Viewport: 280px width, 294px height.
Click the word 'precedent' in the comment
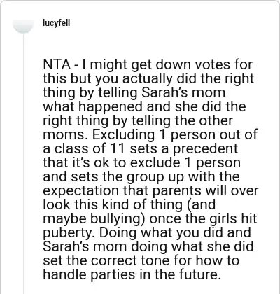tap(205, 148)
